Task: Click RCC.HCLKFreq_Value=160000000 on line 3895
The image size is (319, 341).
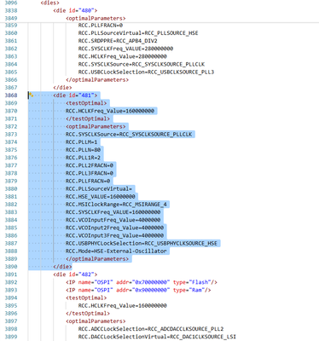Action: point(123,306)
